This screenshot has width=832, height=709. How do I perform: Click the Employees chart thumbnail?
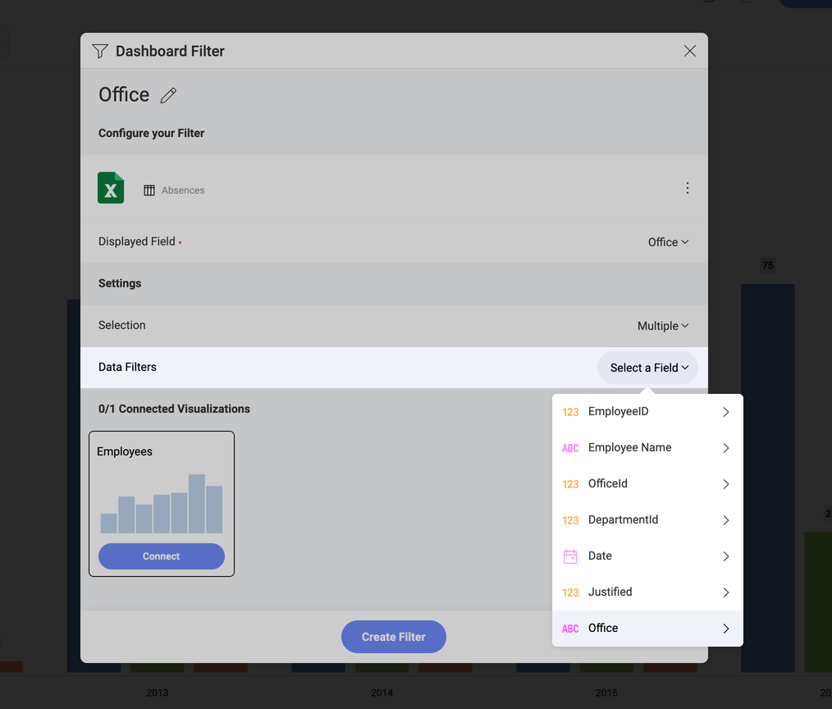point(162,504)
